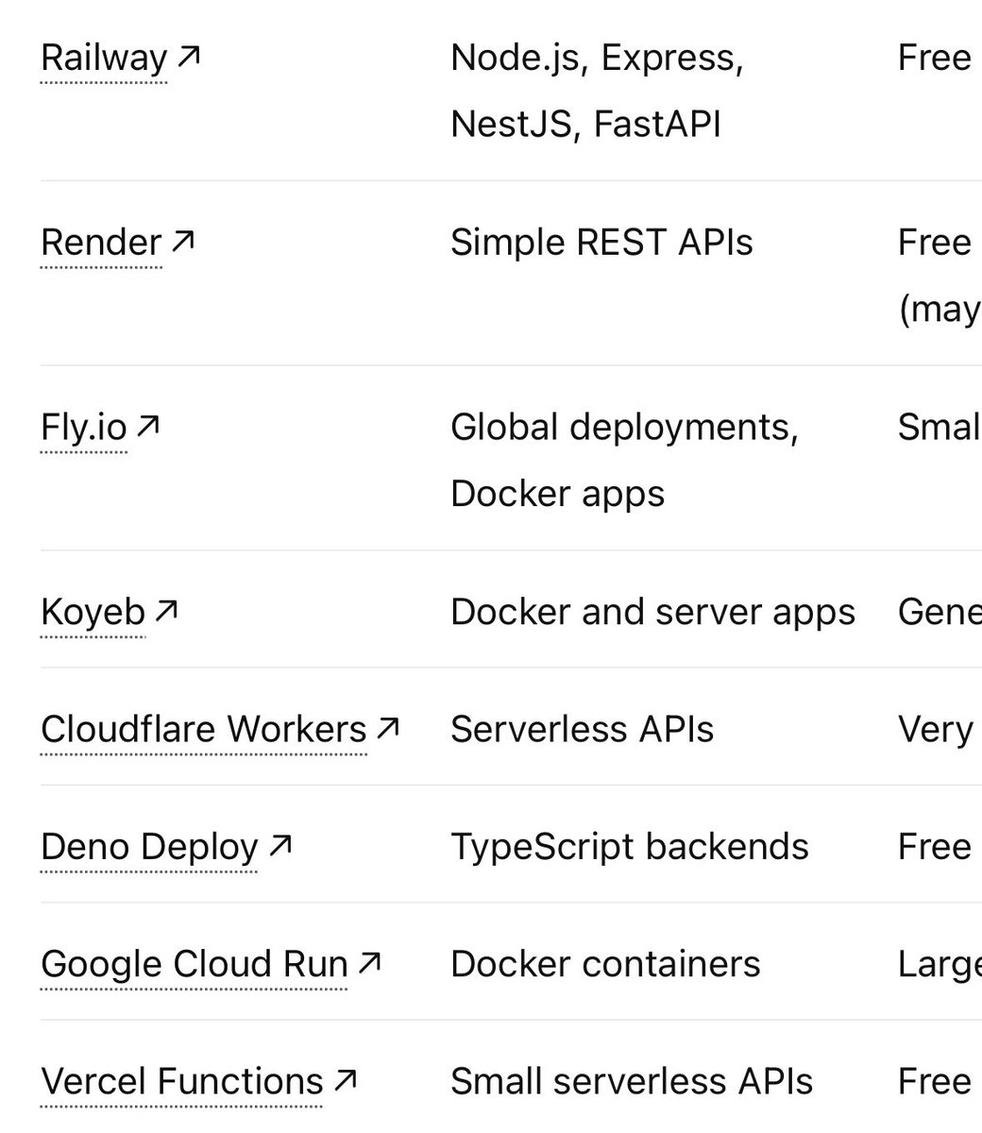
Task: Open the Vercel Functions link
Action: click(x=182, y=1081)
